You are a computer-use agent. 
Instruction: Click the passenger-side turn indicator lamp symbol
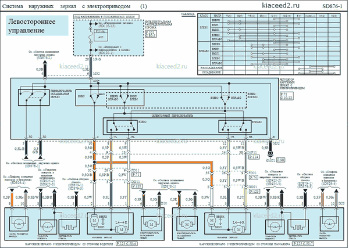(275, 227)
